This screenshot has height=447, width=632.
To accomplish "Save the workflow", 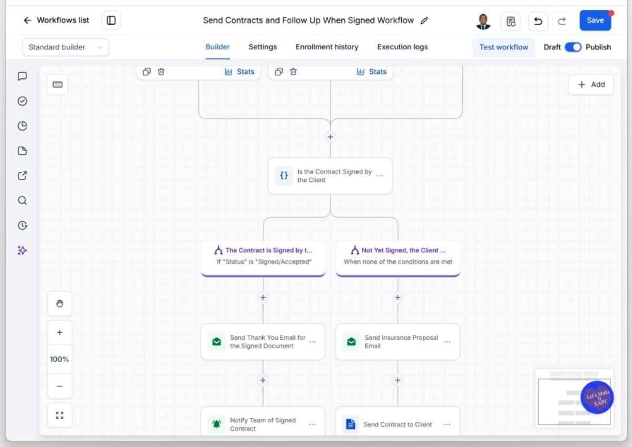I will click(x=596, y=20).
